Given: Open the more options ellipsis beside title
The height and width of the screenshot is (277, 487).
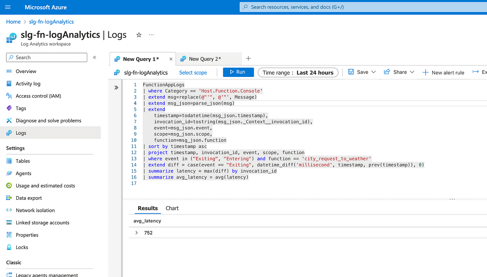Looking at the screenshot, I should [x=151, y=35].
